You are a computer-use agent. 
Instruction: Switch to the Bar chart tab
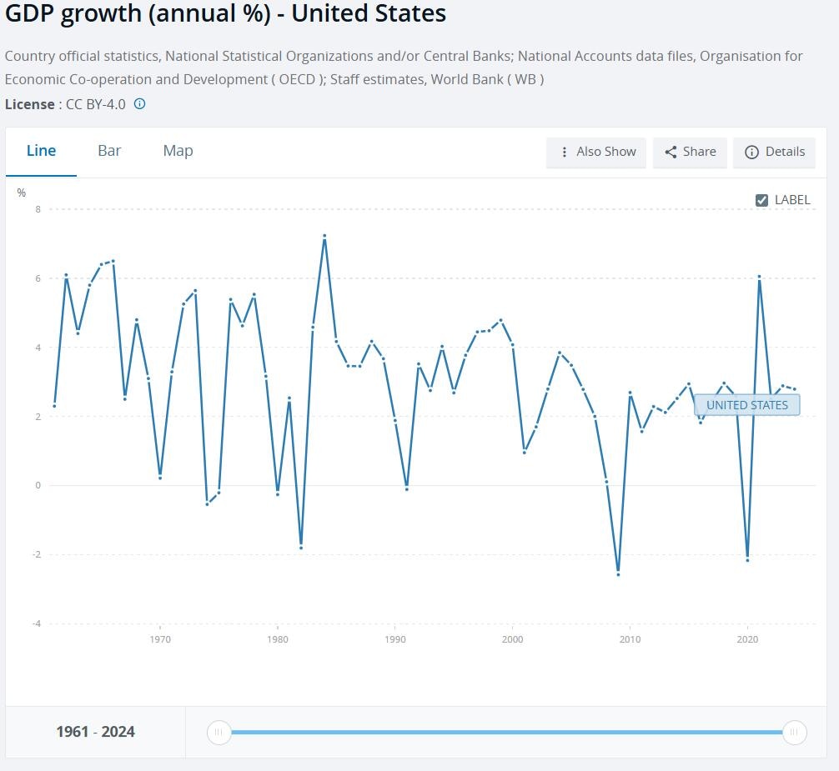click(109, 151)
